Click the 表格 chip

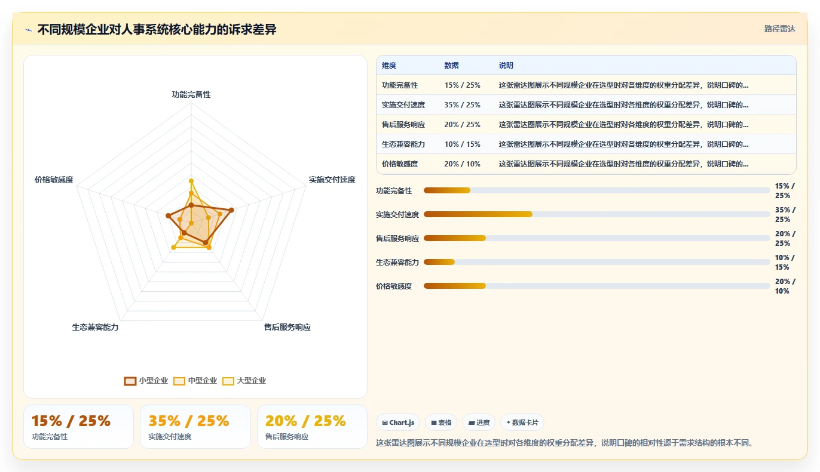tap(441, 422)
